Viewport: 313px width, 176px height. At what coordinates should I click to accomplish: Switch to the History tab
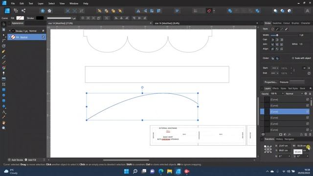279,139
